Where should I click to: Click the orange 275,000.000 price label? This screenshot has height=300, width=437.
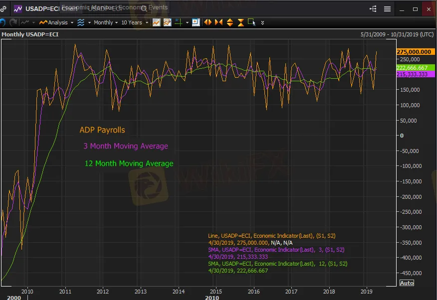click(x=414, y=52)
